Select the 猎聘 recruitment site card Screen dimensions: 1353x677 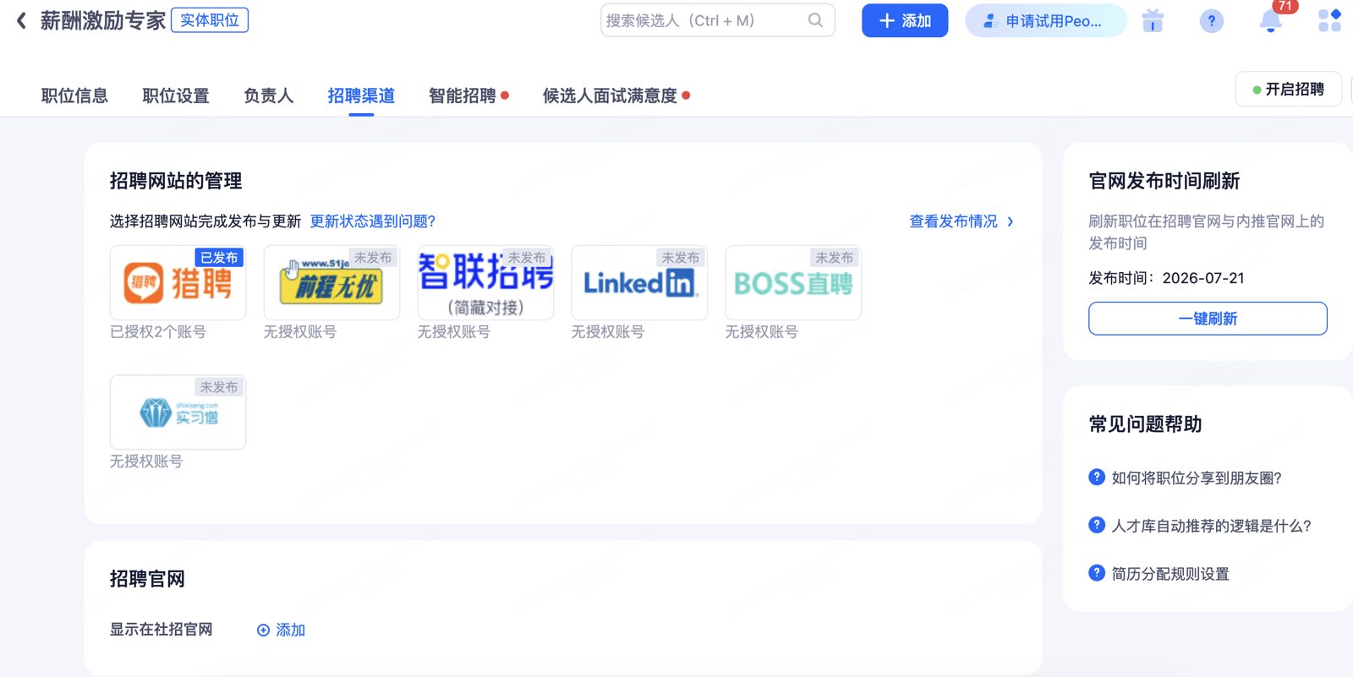tap(178, 282)
